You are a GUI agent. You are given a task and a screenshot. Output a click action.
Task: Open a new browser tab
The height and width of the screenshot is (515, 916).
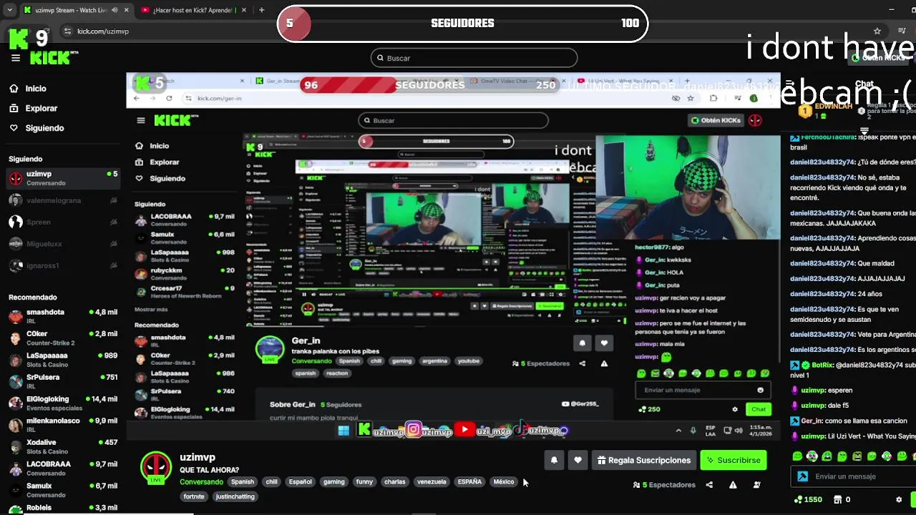(x=261, y=10)
